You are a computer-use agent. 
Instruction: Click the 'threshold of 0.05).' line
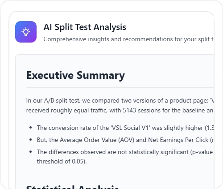[62, 162]
